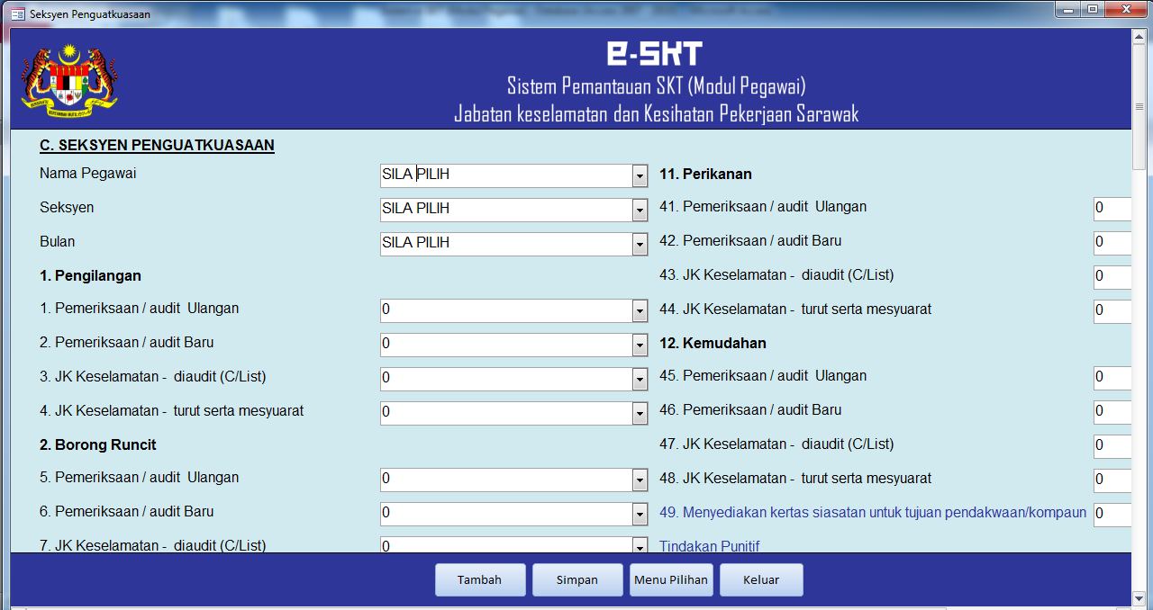This screenshot has height=610, width=1153.
Task: Expand dropdown for item 6 Pemeriksaan / audit Baru
Action: tap(639, 513)
